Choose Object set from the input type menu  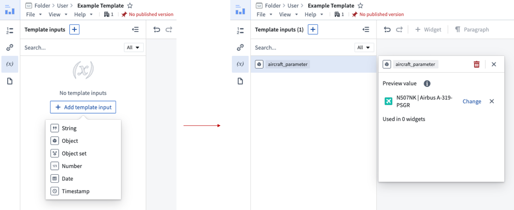pyautogui.click(x=83, y=153)
